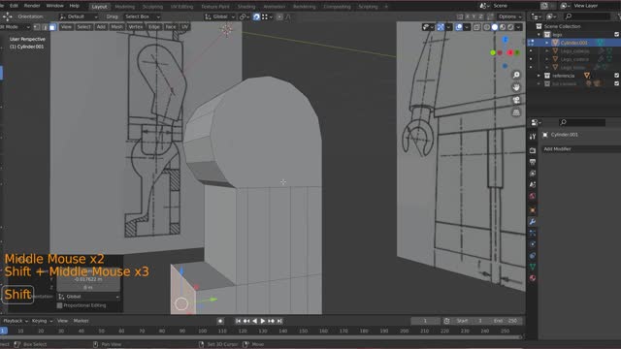
Task: Open the Edit Mode dropdown
Action: click(x=16, y=27)
